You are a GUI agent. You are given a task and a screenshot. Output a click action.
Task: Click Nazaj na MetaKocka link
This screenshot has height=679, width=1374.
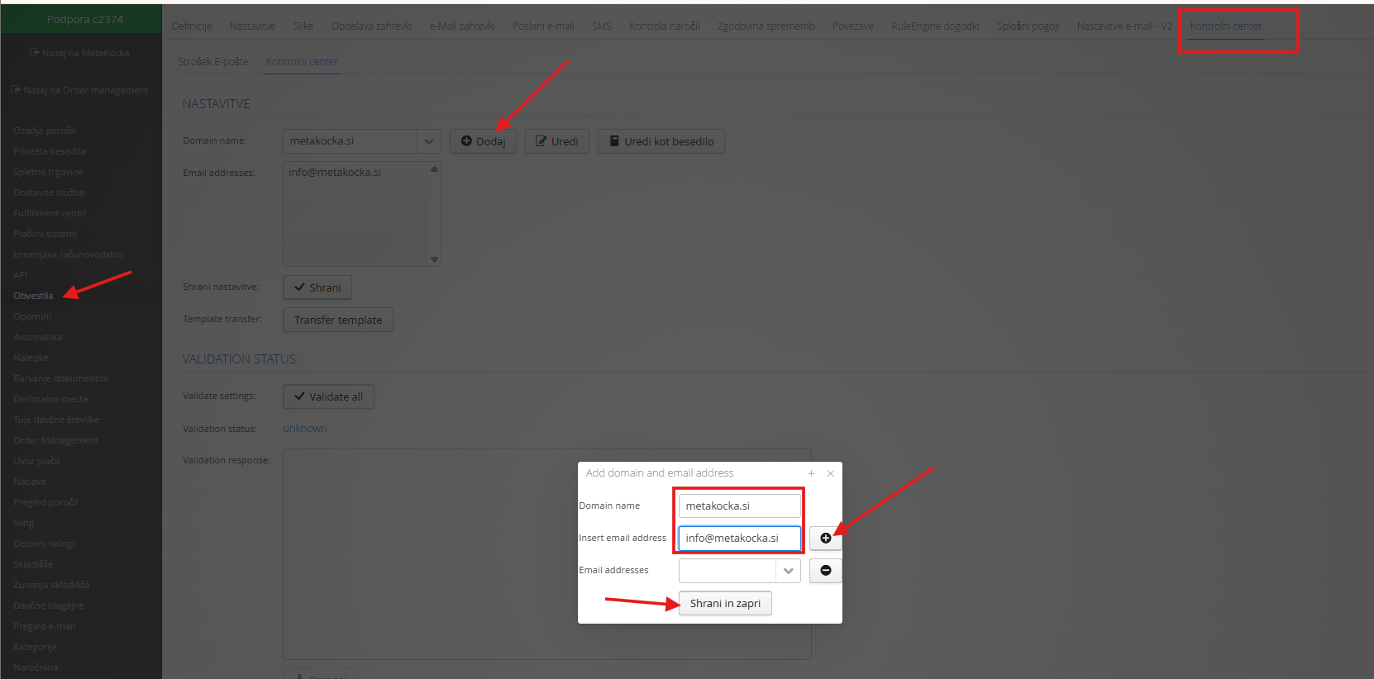point(80,53)
